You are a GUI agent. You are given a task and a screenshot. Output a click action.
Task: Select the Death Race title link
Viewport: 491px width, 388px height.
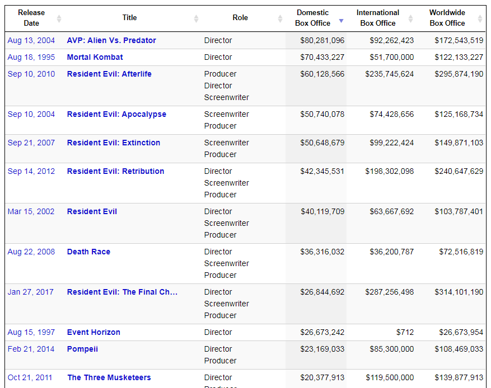tap(88, 252)
